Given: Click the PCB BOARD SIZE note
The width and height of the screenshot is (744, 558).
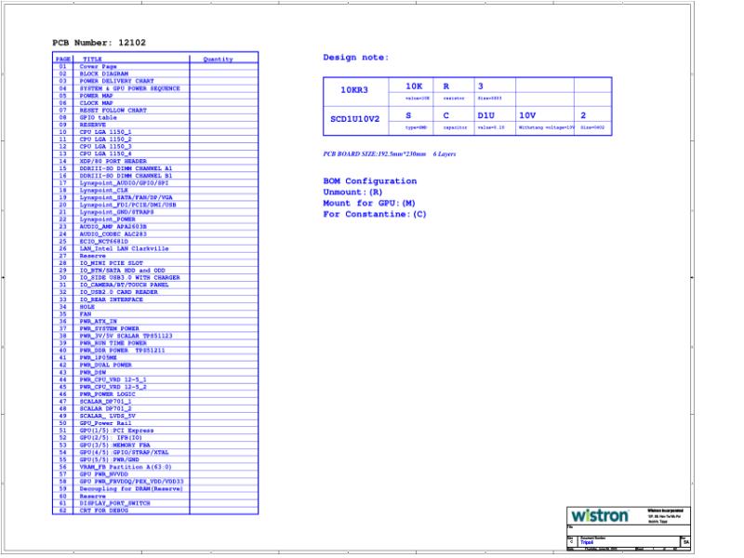Looking at the screenshot, I should pyautogui.click(x=389, y=154).
